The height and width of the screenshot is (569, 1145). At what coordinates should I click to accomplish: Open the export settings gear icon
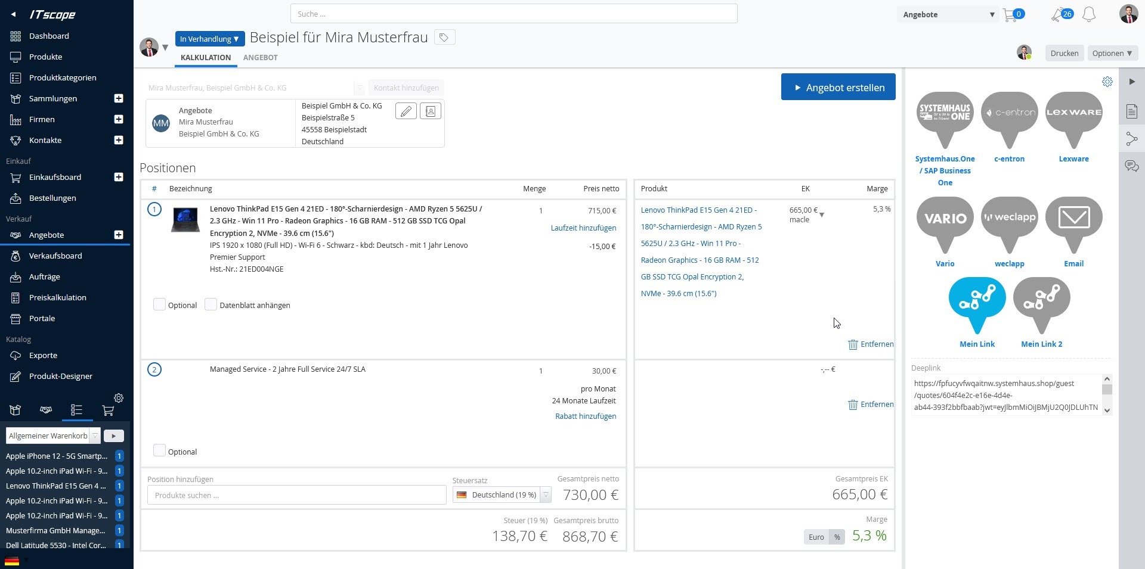(1107, 82)
